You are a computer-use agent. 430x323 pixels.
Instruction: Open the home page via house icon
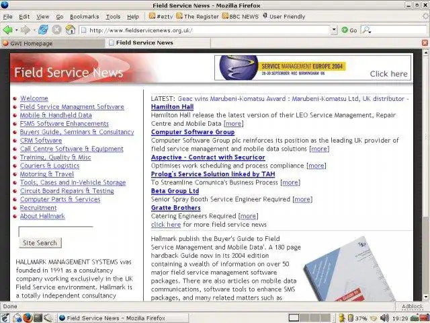click(x=70, y=30)
